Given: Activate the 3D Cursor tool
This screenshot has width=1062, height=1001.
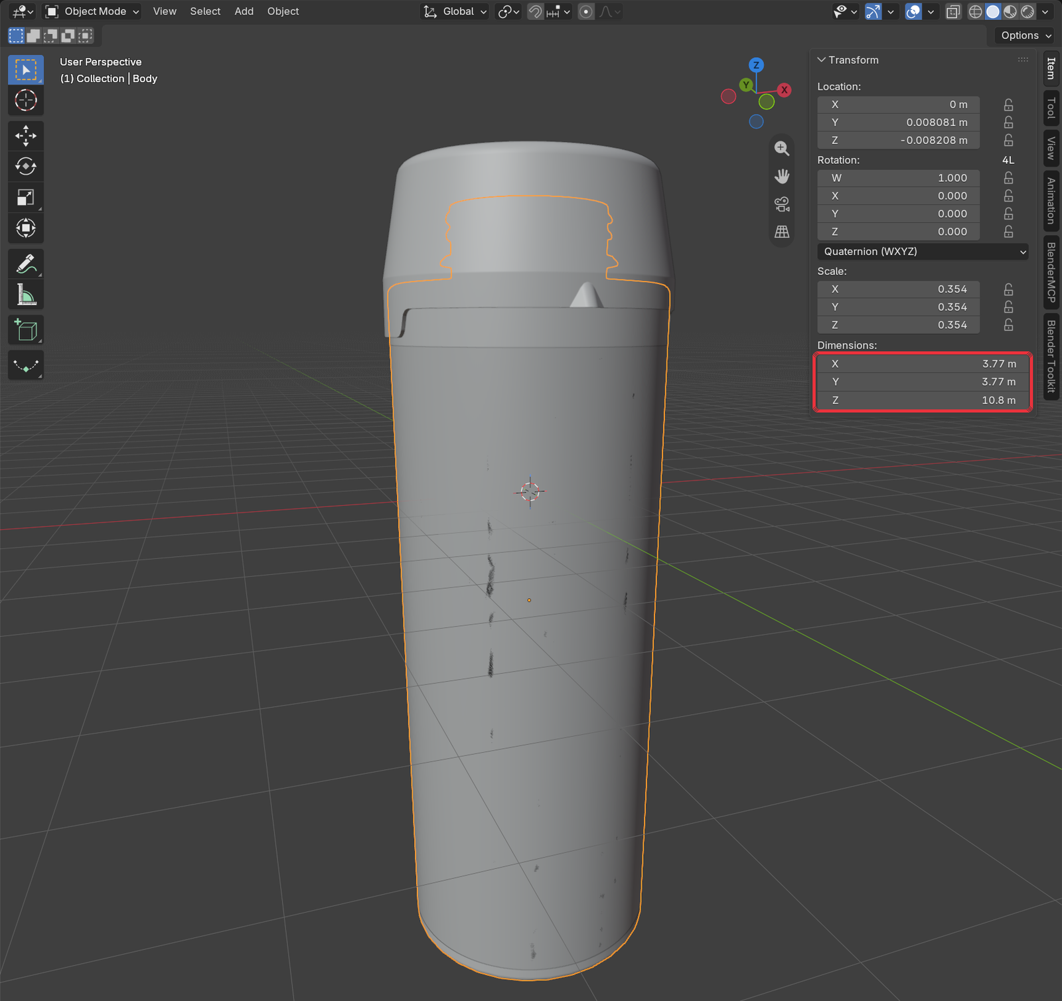Looking at the screenshot, I should click(26, 100).
